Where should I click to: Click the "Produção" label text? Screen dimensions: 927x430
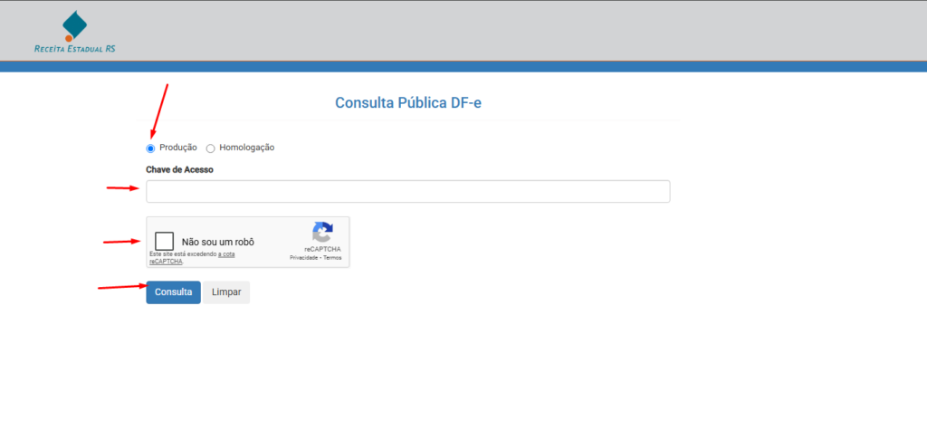[x=178, y=148]
